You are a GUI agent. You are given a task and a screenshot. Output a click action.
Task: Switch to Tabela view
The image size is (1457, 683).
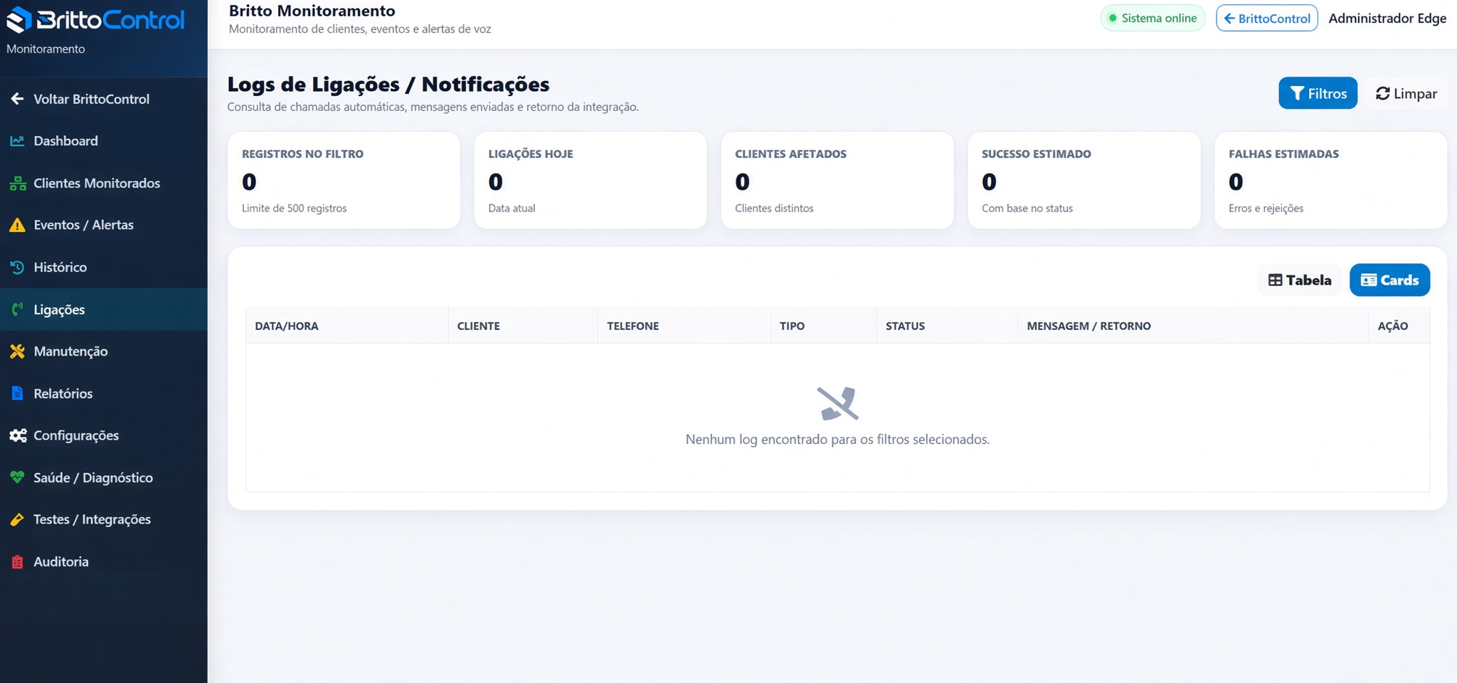[1300, 280]
